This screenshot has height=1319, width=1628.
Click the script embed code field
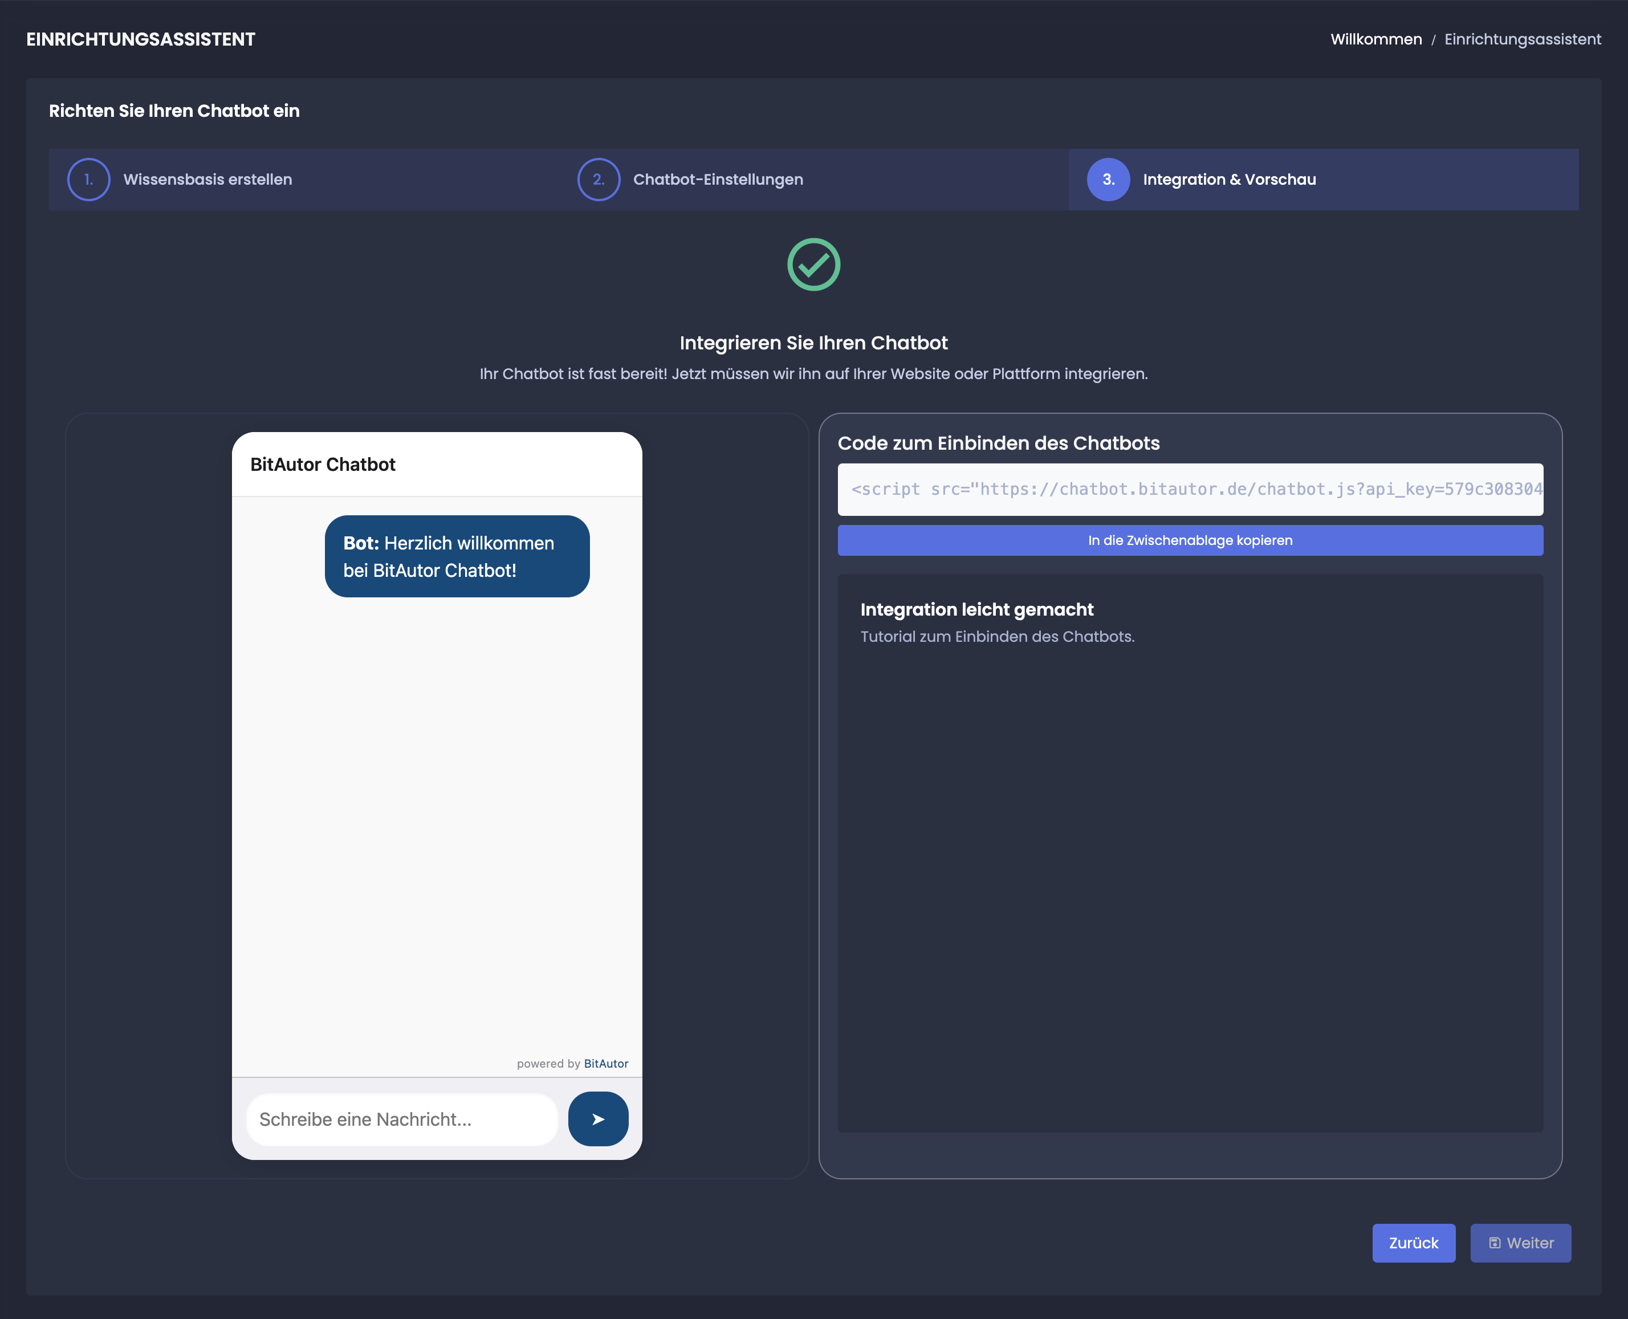(1190, 489)
